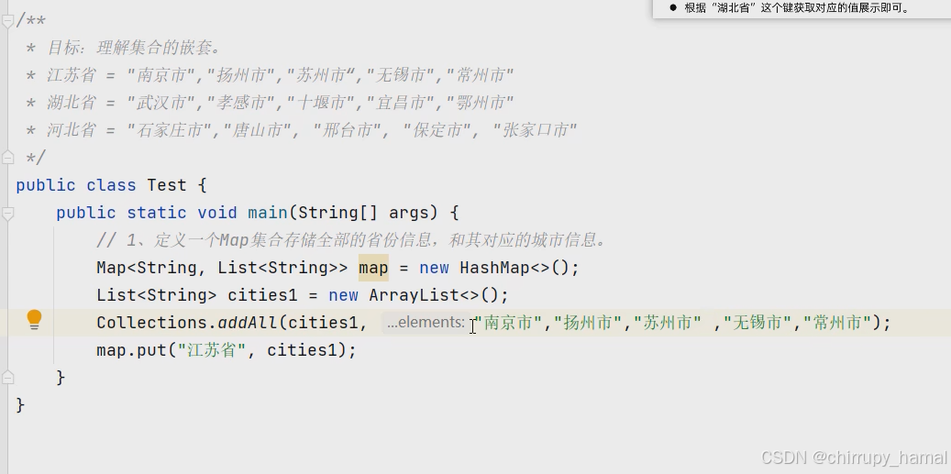Click 'Collections' class reference

pyautogui.click(x=151, y=323)
